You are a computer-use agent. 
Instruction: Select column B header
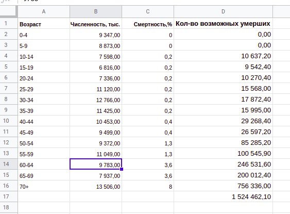96,11
